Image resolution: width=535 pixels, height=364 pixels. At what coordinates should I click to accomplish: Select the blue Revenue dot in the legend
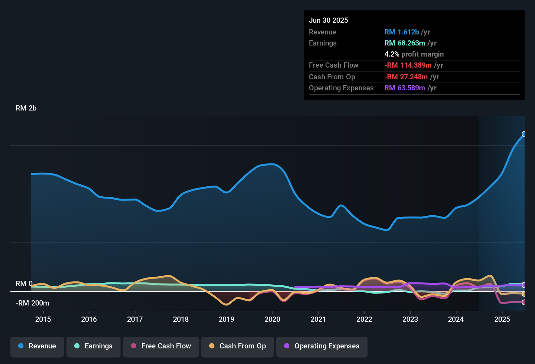[x=21, y=346]
